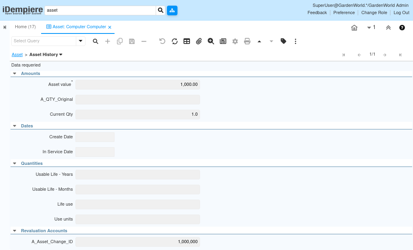Click the Asset breadcrumb link

pos(17,54)
